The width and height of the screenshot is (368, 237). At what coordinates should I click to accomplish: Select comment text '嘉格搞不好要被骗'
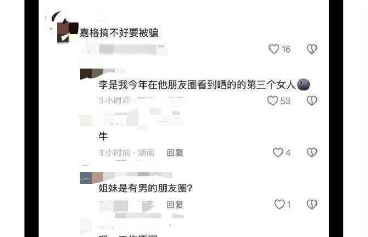(119, 32)
